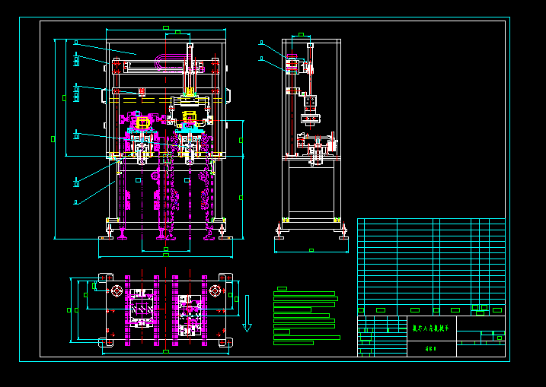The image size is (546, 387).
Task: Click an empty row in the parts list table
Action: 431,255
